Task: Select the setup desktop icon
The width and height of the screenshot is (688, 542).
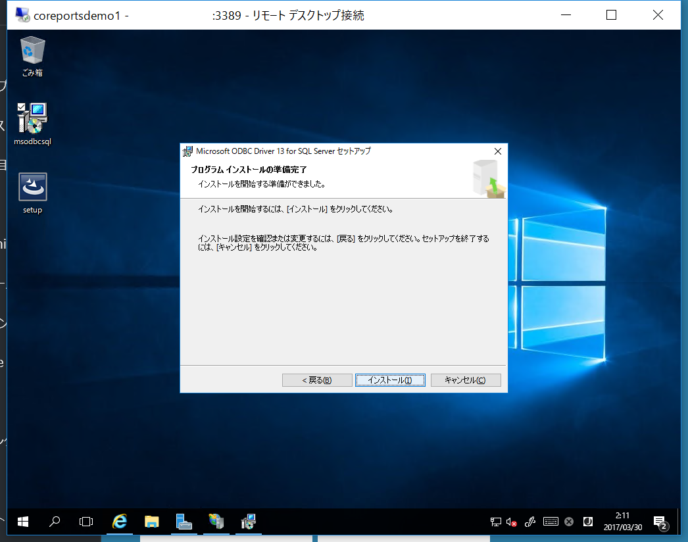Action: tap(32, 193)
